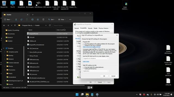Switch to Previous Versions tab

point(103,28)
